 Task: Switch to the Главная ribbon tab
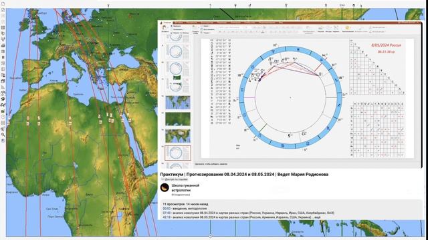tap(167, 23)
